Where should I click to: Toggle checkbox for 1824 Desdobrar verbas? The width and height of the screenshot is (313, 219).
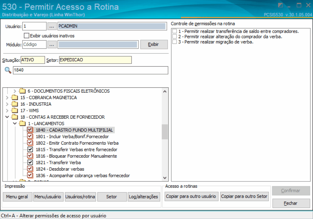[x=30, y=169]
